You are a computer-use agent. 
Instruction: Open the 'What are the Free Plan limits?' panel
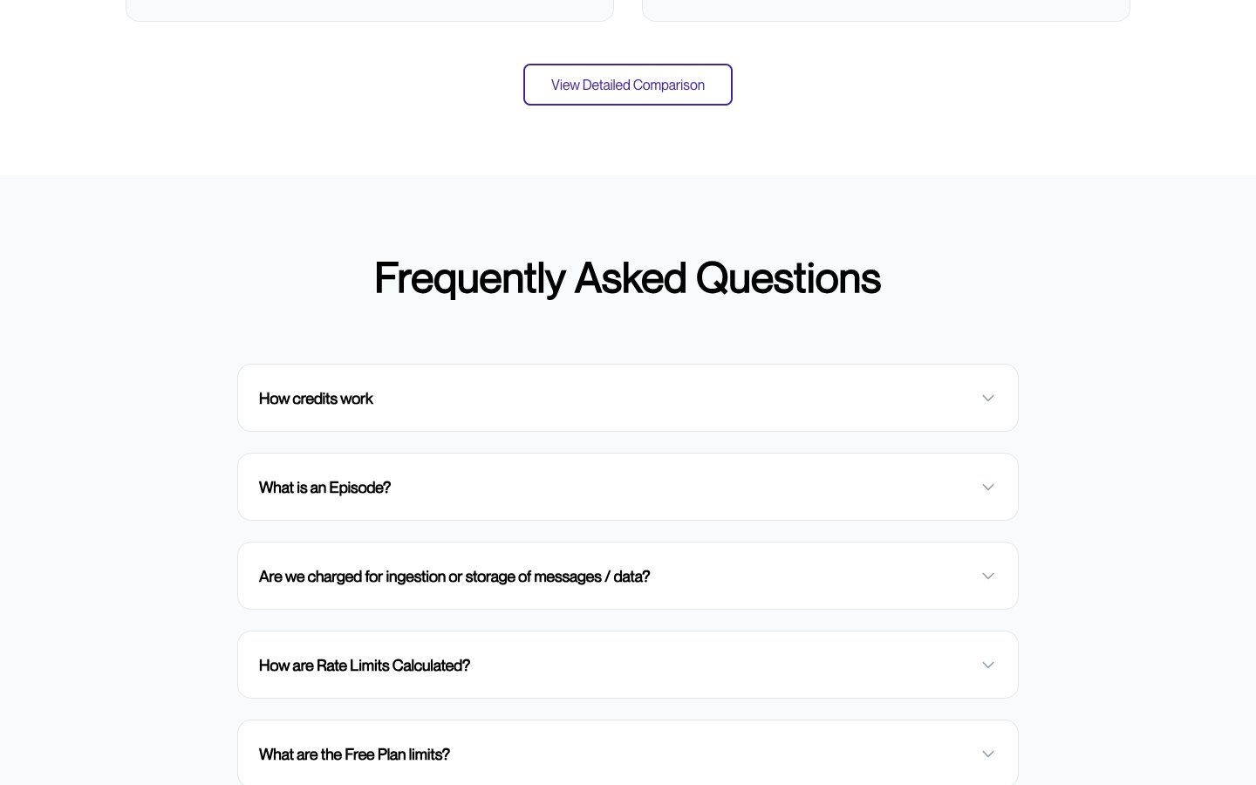(x=628, y=754)
